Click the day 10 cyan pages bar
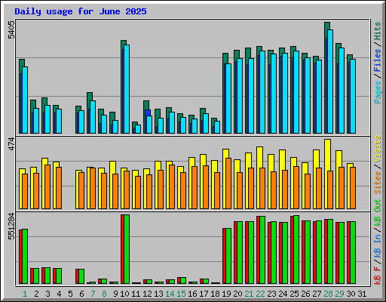Screen dimensions: 386x302 coord(127,89)
